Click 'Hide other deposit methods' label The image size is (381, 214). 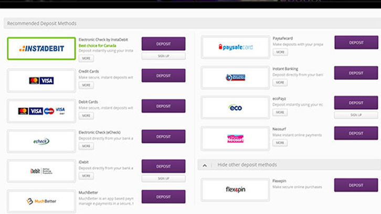(247, 165)
